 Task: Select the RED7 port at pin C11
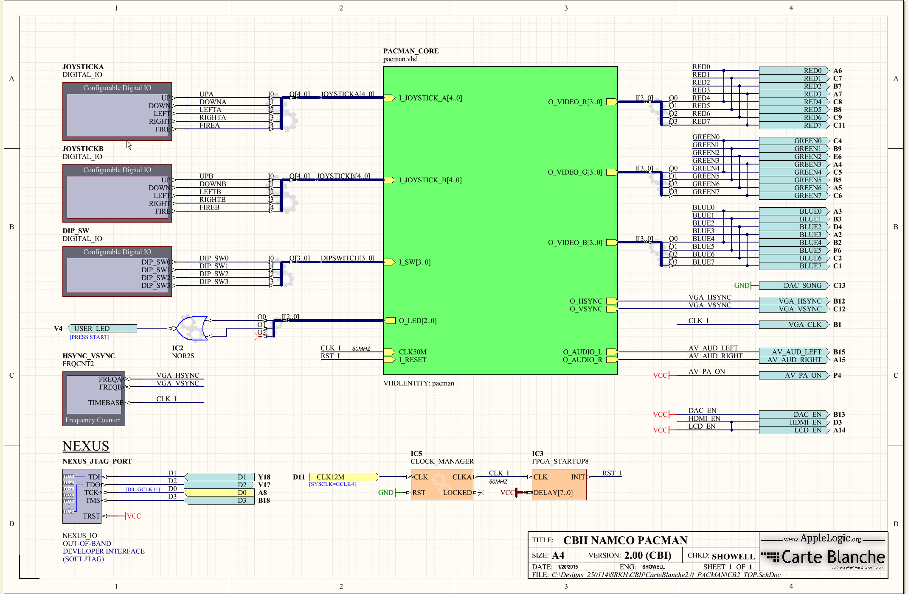click(x=794, y=125)
